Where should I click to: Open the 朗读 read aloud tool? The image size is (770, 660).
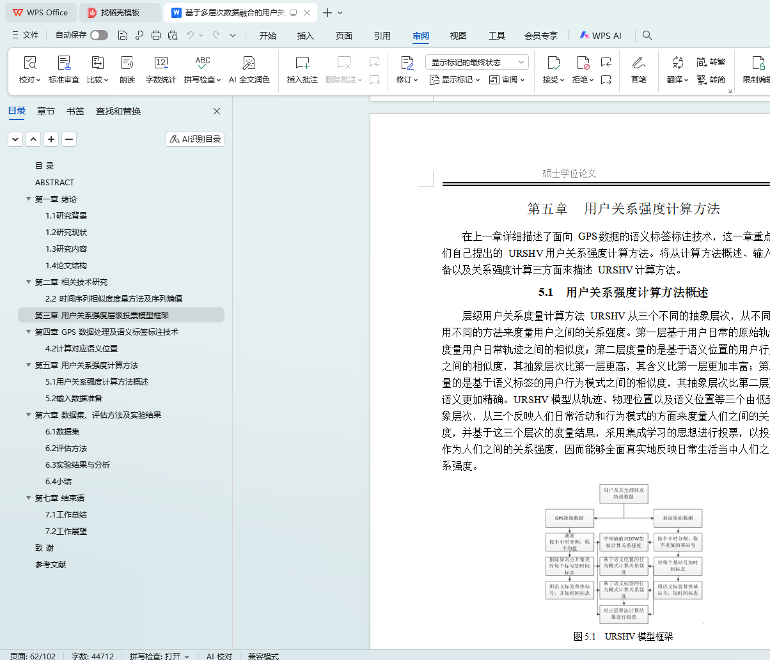coord(127,63)
